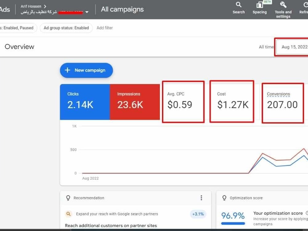Click Expand your reach with Google search partners

click(117, 214)
